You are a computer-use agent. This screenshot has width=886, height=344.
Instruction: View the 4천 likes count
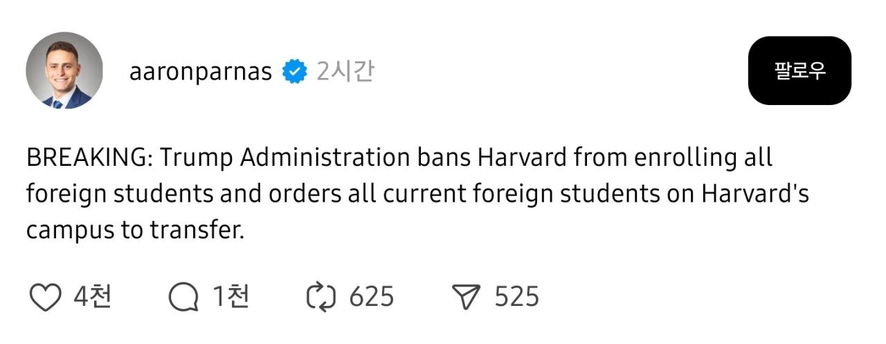(92, 298)
